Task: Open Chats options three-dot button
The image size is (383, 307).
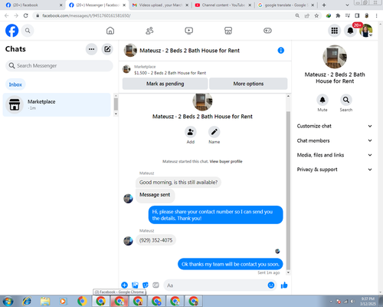Action: [x=91, y=49]
